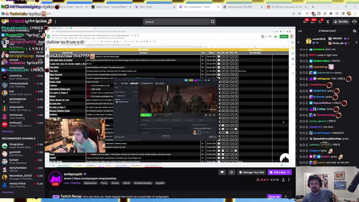Show more recommended channels
Viewport: 359px width, 202px height.
8,192
